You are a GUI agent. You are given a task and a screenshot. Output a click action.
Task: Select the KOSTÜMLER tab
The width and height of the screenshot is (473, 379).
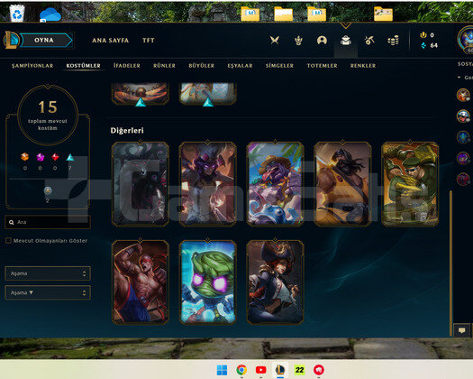pos(83,66)
